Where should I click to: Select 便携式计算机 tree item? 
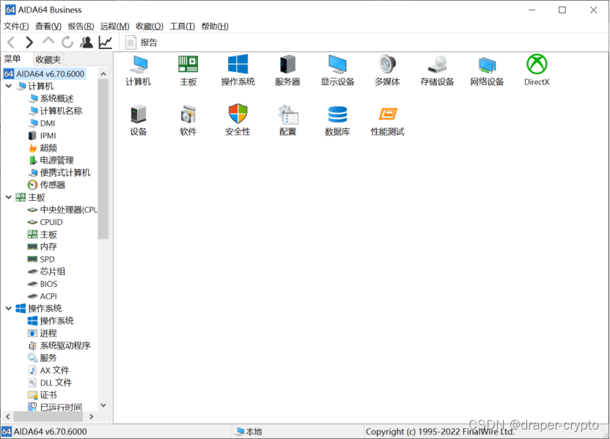[59, 173]
